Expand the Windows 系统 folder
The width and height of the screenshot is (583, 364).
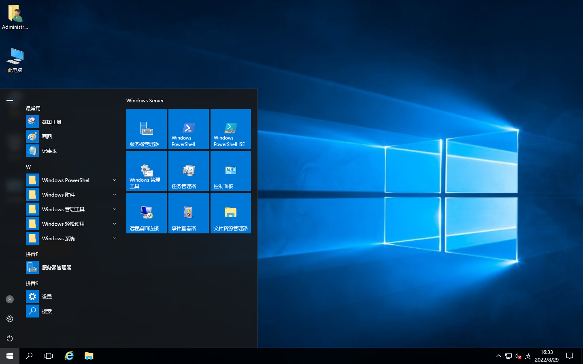pyautogui.click(x=73, y=238)
